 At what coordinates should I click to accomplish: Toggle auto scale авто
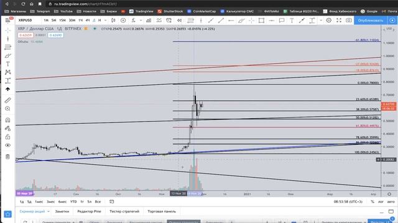(391, 201)
